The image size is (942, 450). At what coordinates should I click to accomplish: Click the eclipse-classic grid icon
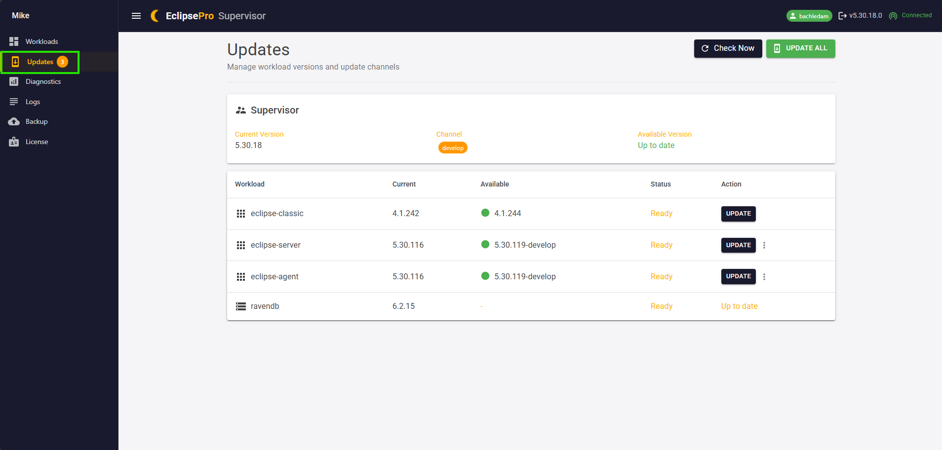click(x=241, y=214)
